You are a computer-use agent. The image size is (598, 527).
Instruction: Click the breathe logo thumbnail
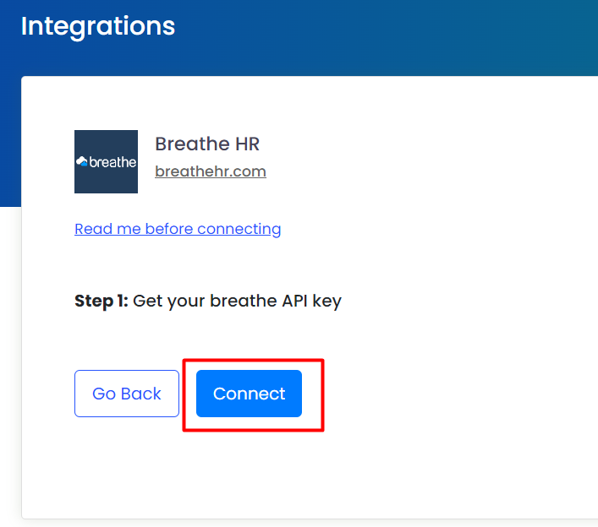click(x=106, y=161)
